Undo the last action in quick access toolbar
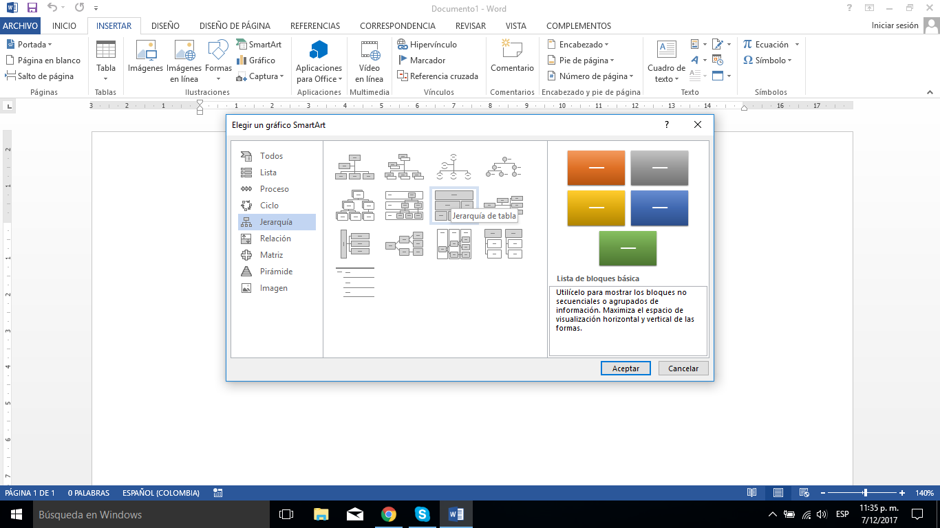Image resolution: width=940 pixels, height=528 pixels. [52, 8]
